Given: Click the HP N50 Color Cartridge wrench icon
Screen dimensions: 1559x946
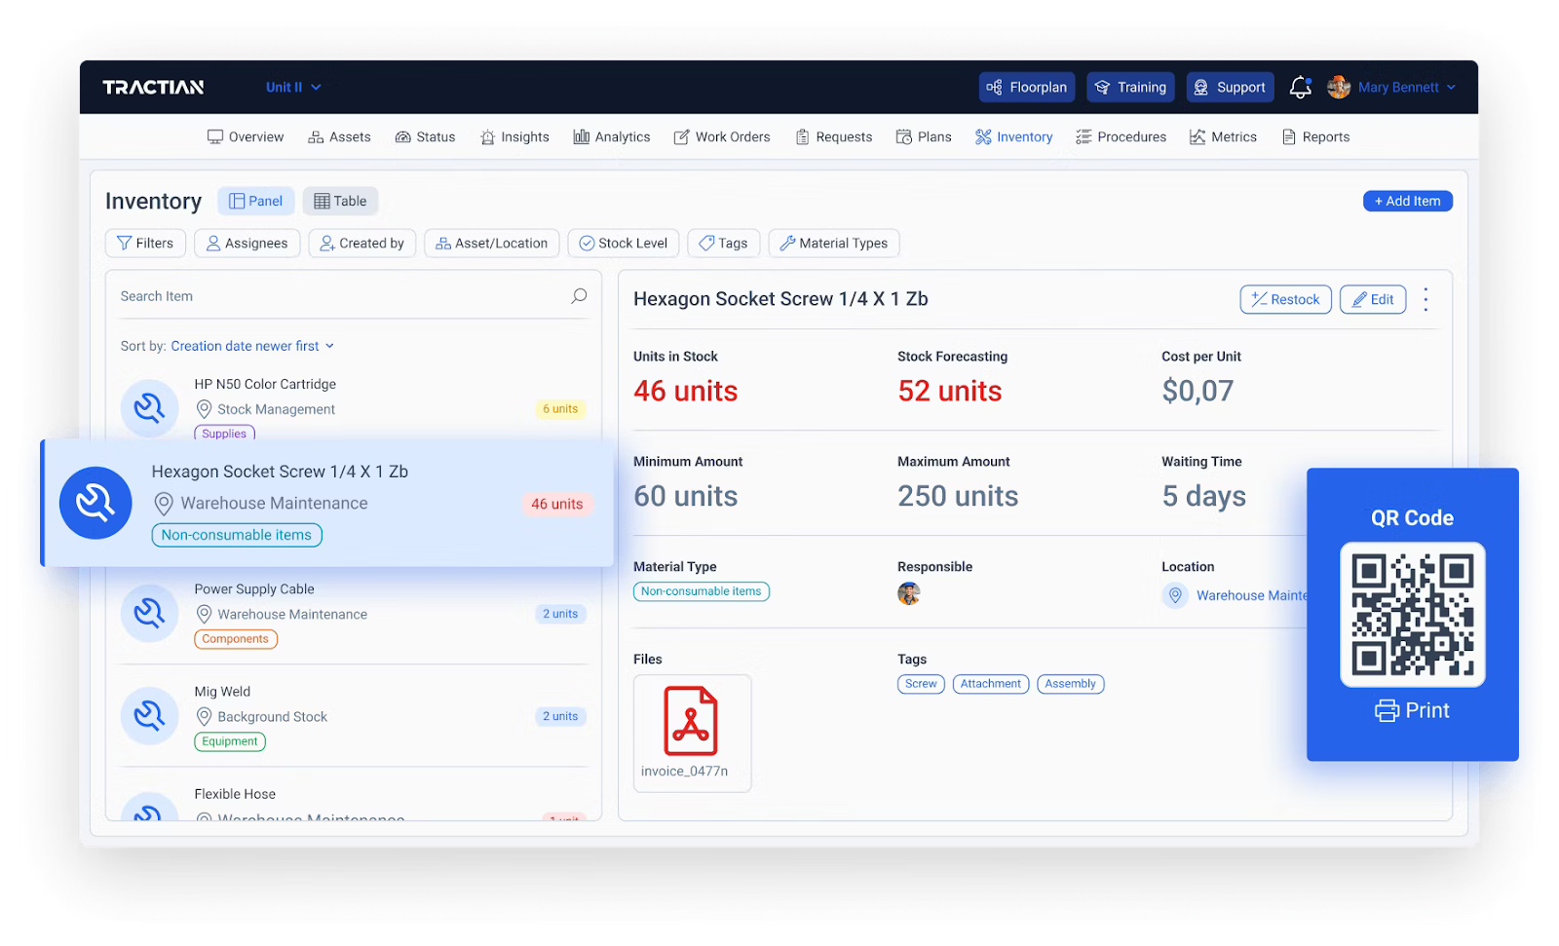Looking at the screenshot, I should 149,407.
